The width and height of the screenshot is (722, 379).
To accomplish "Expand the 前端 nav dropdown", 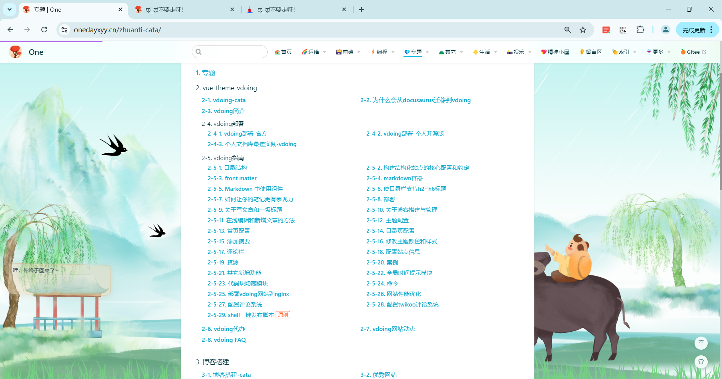I will pyautogui.click(x=348, y=52).
